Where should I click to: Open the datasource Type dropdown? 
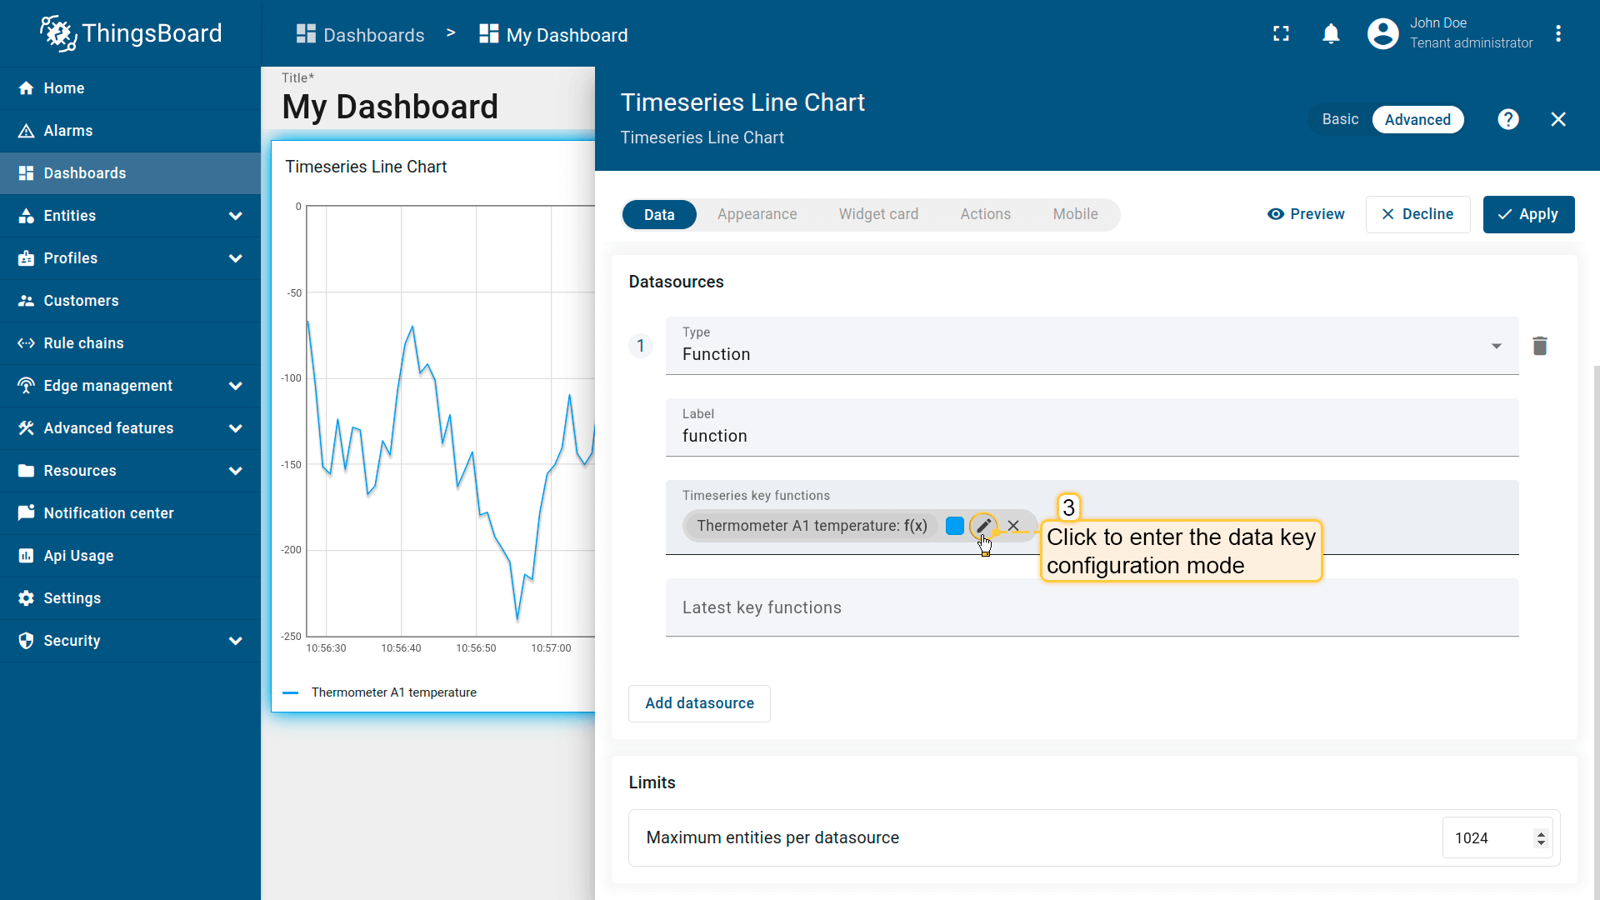coord(1092,346)
